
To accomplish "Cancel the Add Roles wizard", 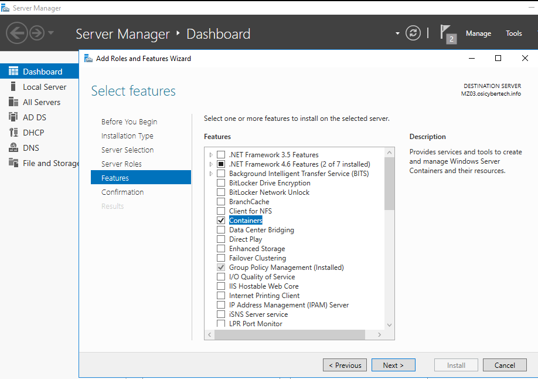I will tap(505, 365).
